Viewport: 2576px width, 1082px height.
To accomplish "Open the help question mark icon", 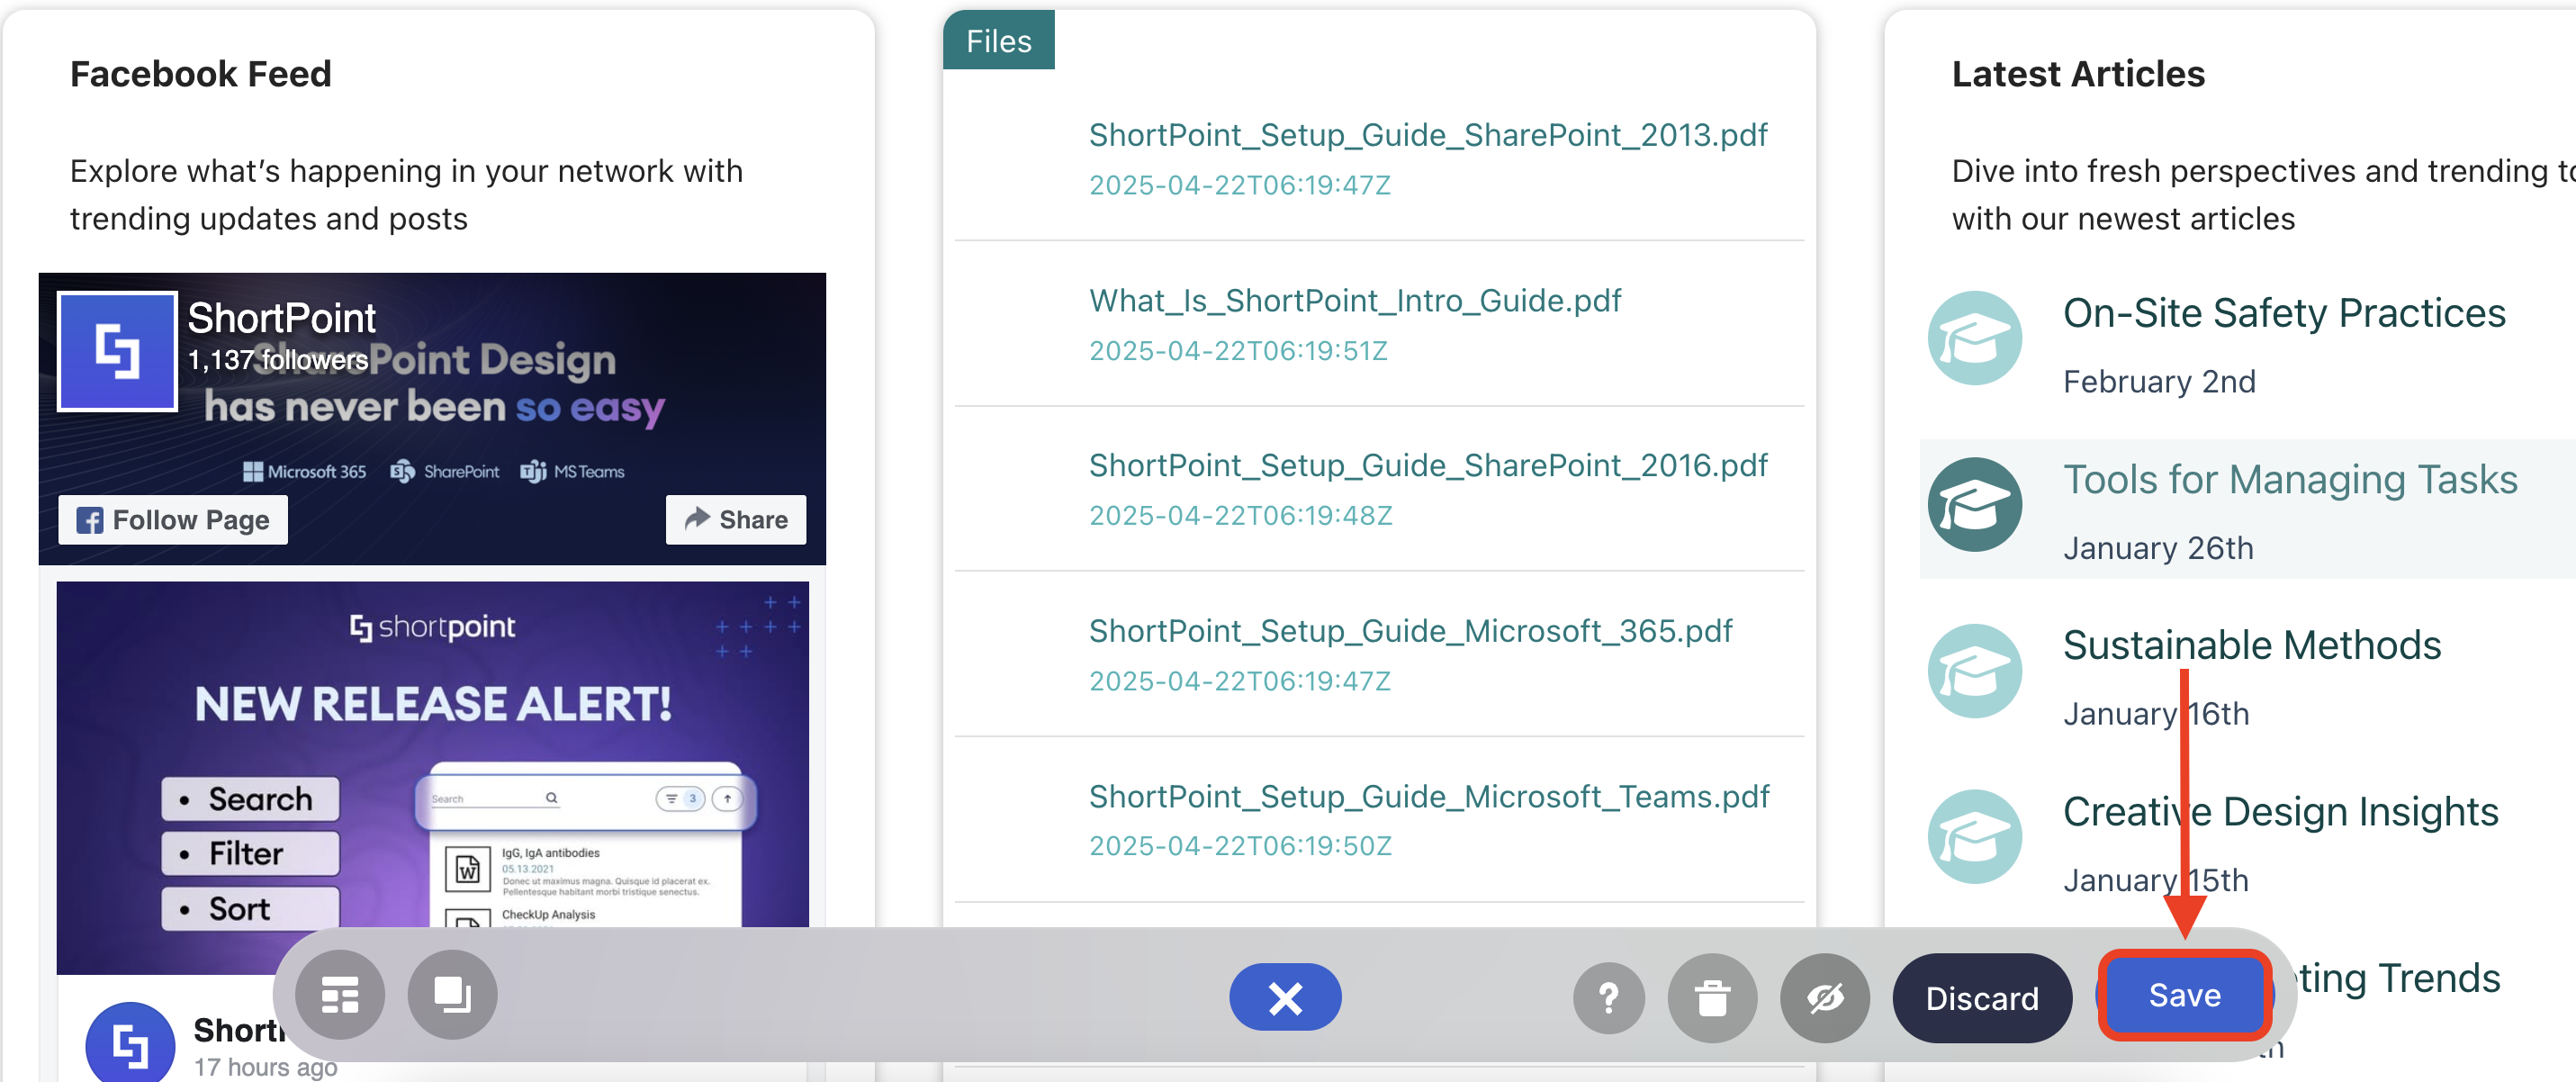I will point(1608,998).
